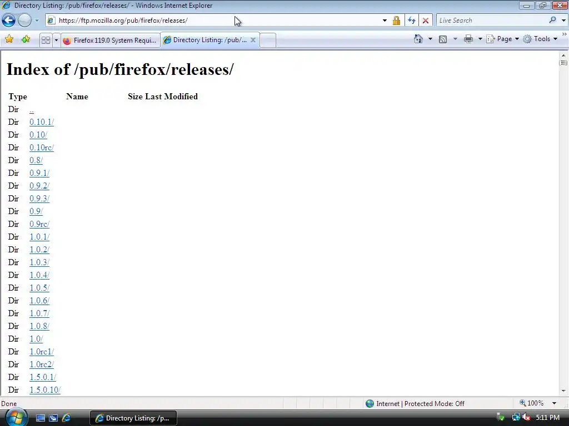This screenshot has height=426, width=569.
Task: Open the 1.0.4/ directory link
Action: [39, 275]
